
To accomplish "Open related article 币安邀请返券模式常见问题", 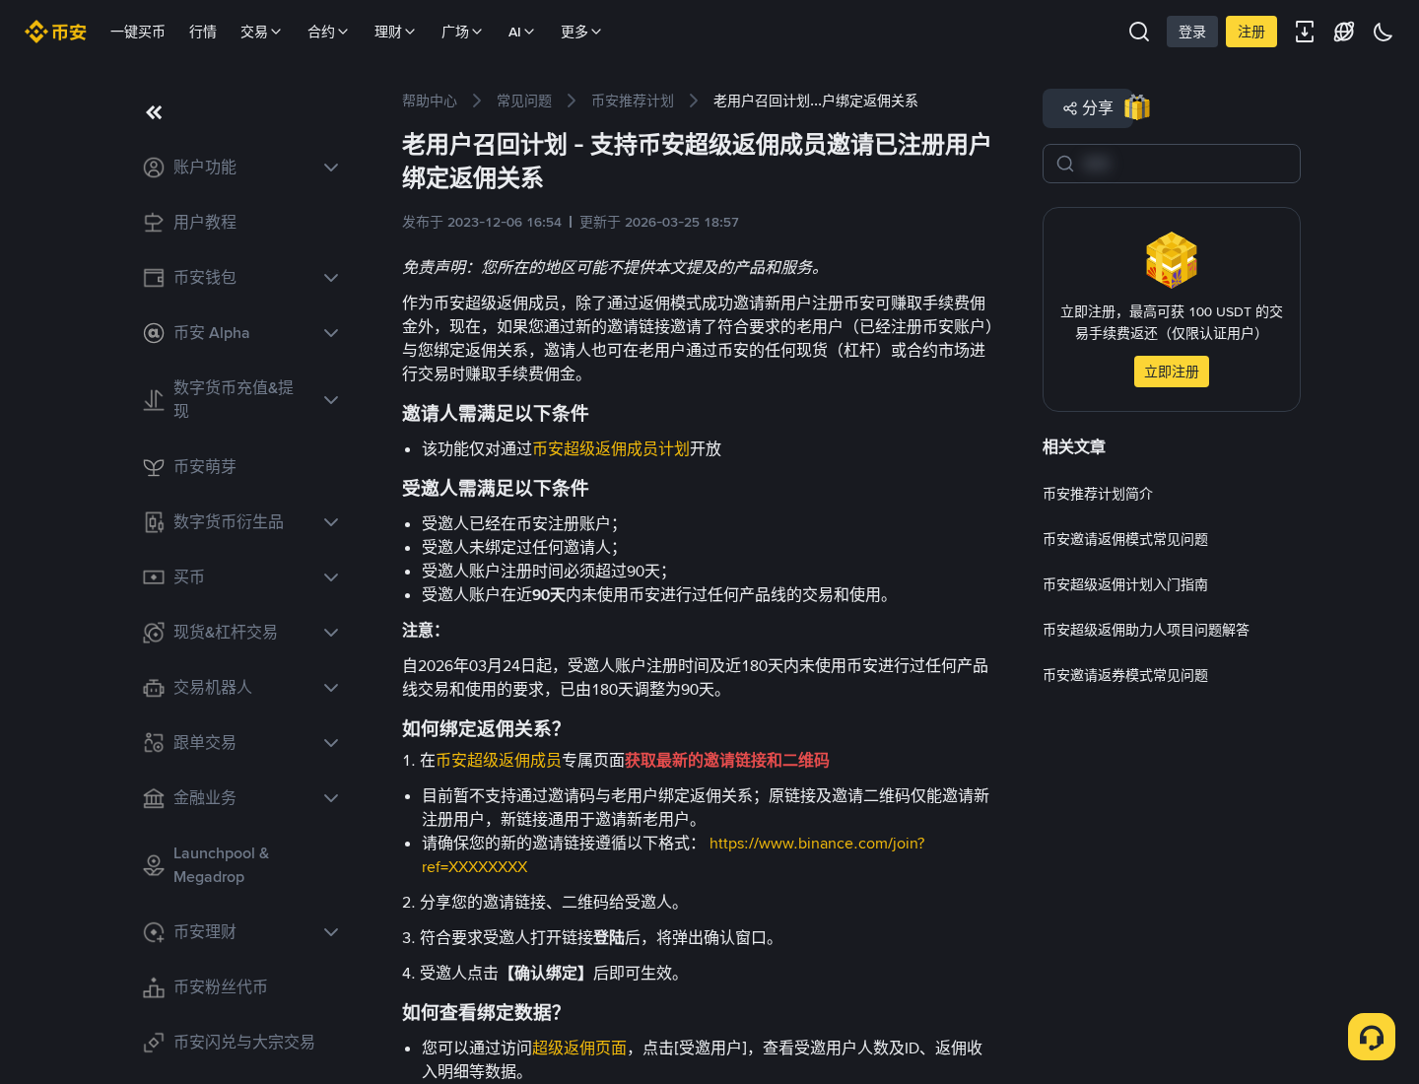I will [1125, 675].
